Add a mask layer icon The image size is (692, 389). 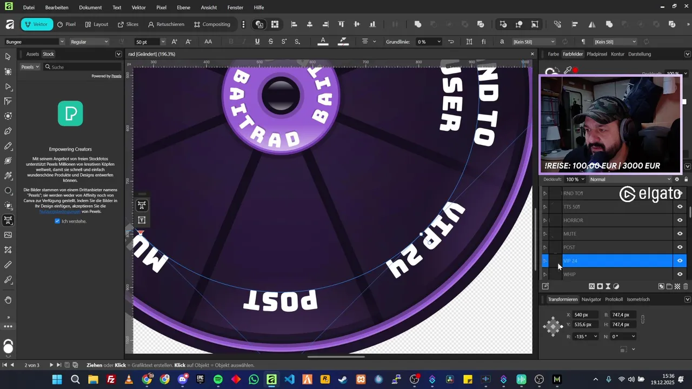[600, 286]
